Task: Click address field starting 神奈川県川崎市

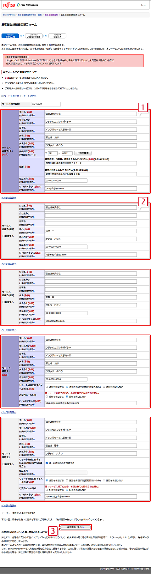Action: tap(91, 163)
